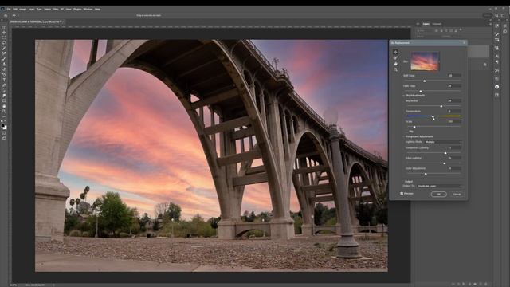Close the Sky Replacement dialog
This screenshot has height=287, width=510.
[465, 43]
